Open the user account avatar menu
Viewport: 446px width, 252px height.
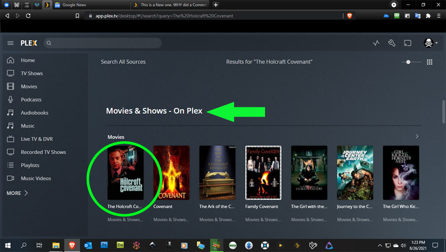(430, 43)
